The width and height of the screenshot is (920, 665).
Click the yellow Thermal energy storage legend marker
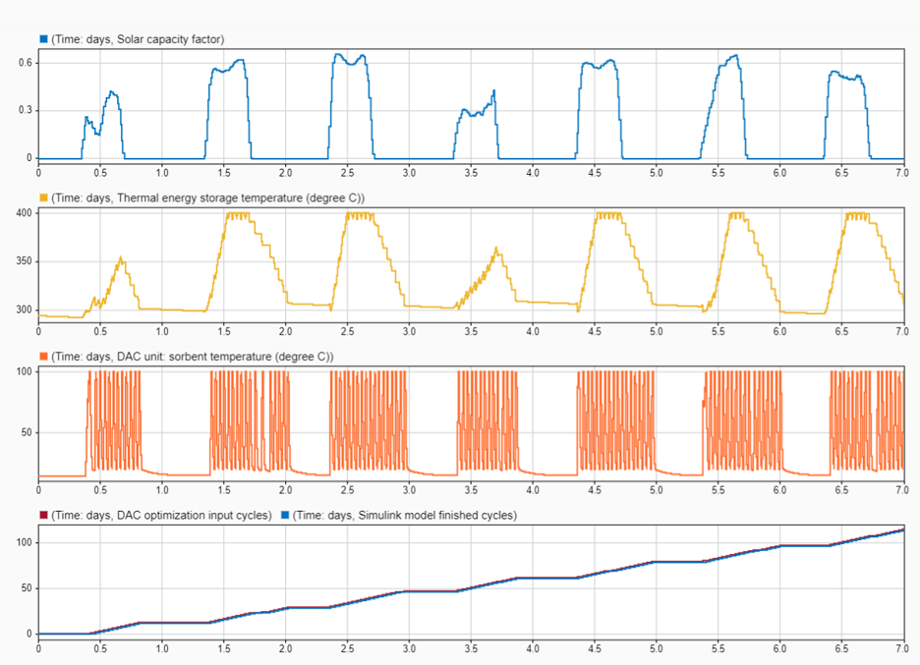pyautogui.click(x=43, y=197)
